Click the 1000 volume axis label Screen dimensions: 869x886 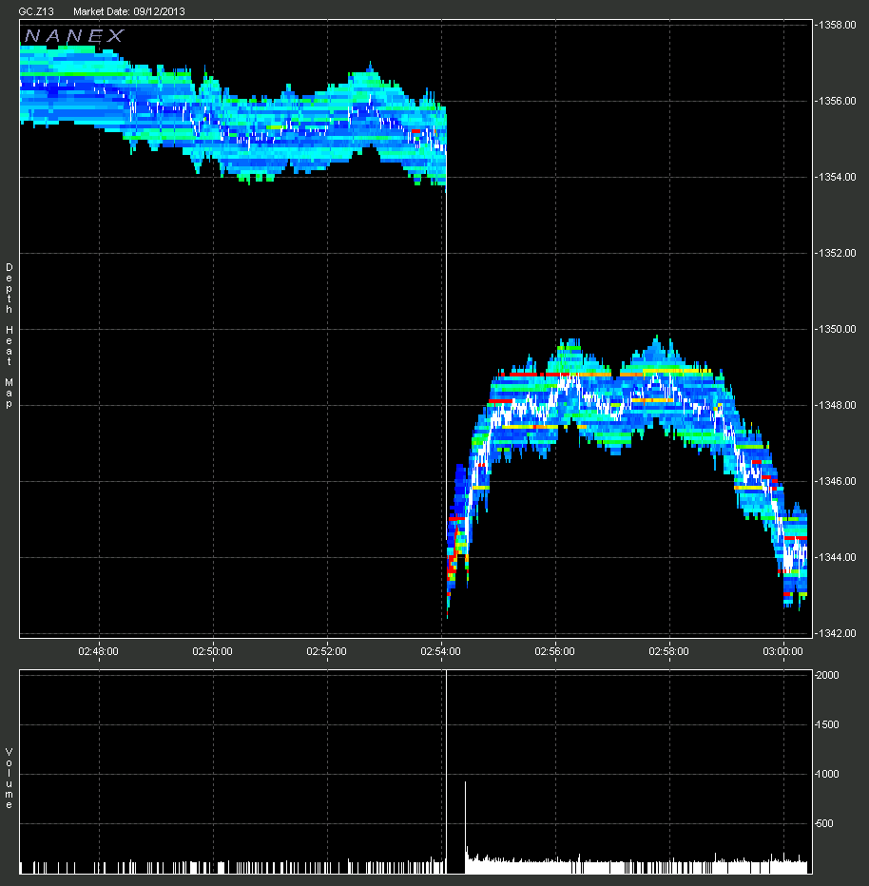(x=828, y=774)
